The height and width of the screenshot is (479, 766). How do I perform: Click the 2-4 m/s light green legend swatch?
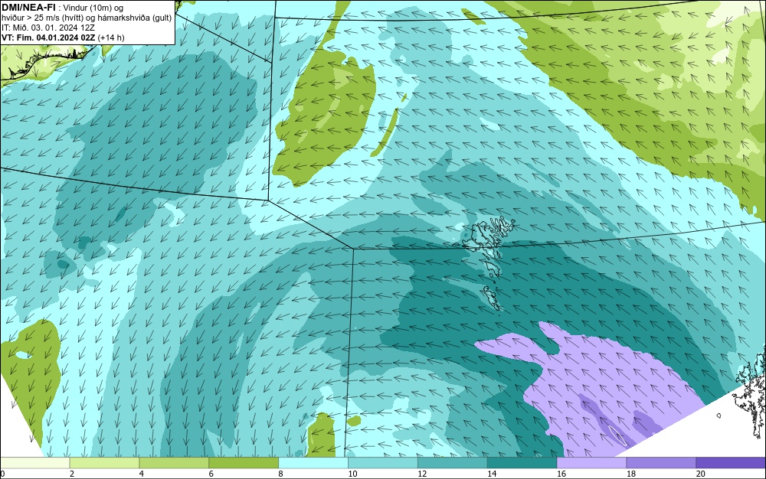tap(104, 463)
